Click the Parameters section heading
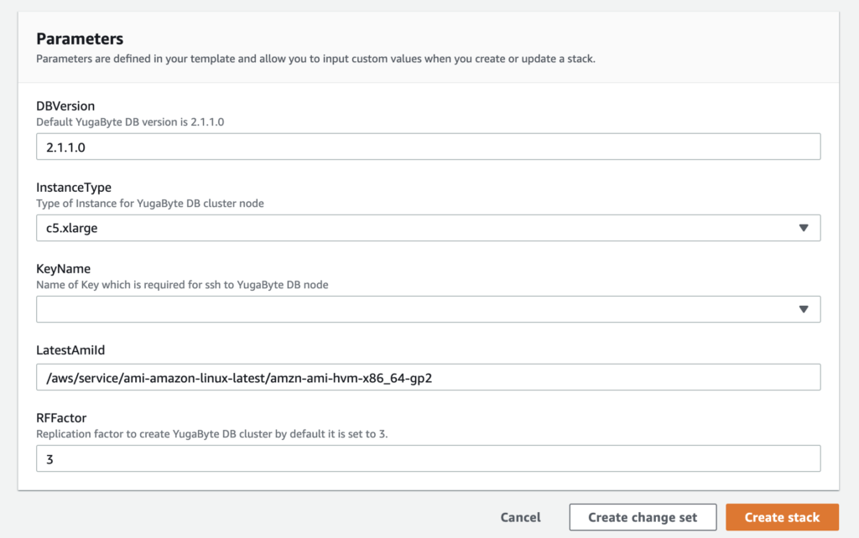 [80, 39]
